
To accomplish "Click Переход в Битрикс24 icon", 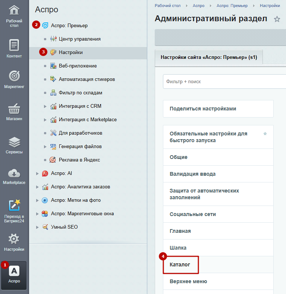I will (14, 205).
